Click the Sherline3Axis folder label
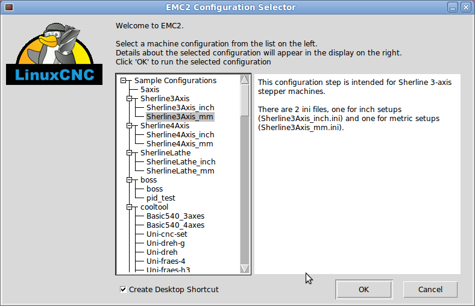The height and width of the screenshot is (306, 475). (165, 99)
